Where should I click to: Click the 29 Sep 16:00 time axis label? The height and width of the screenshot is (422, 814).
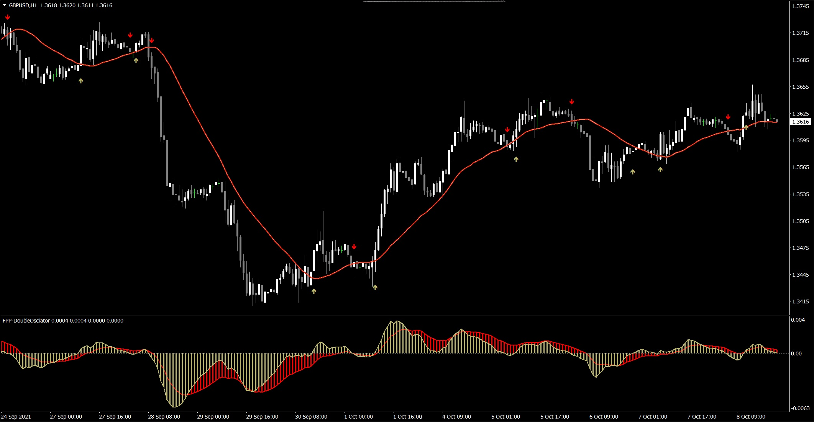[262, 417]
